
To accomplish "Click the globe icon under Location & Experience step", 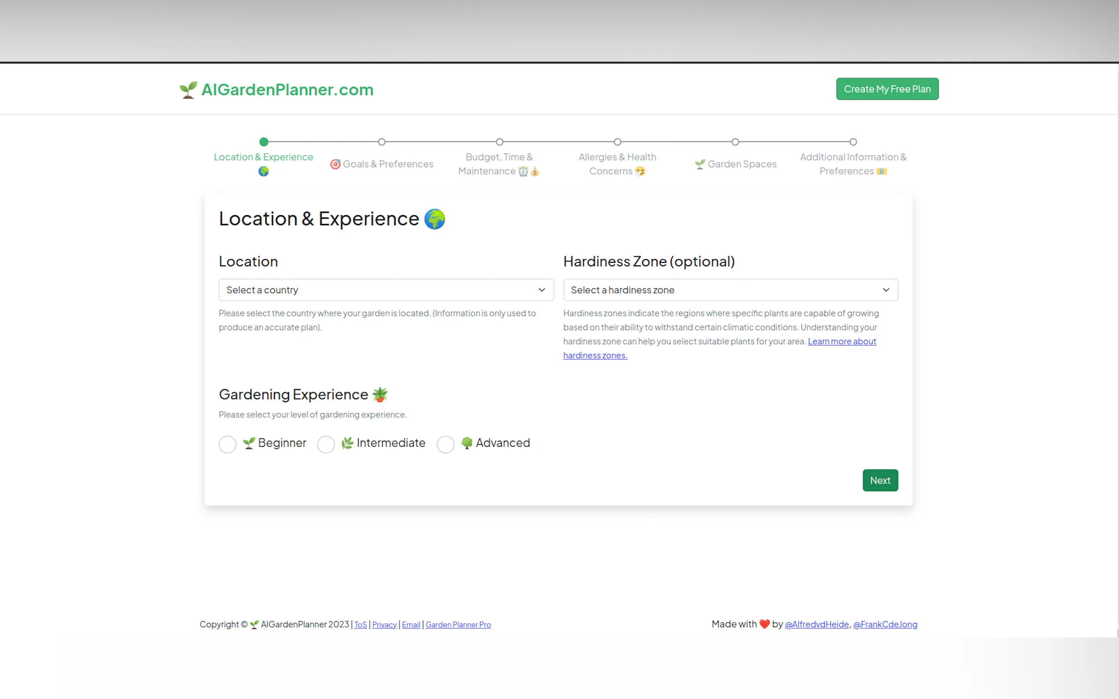I will (x=264, y=172).
